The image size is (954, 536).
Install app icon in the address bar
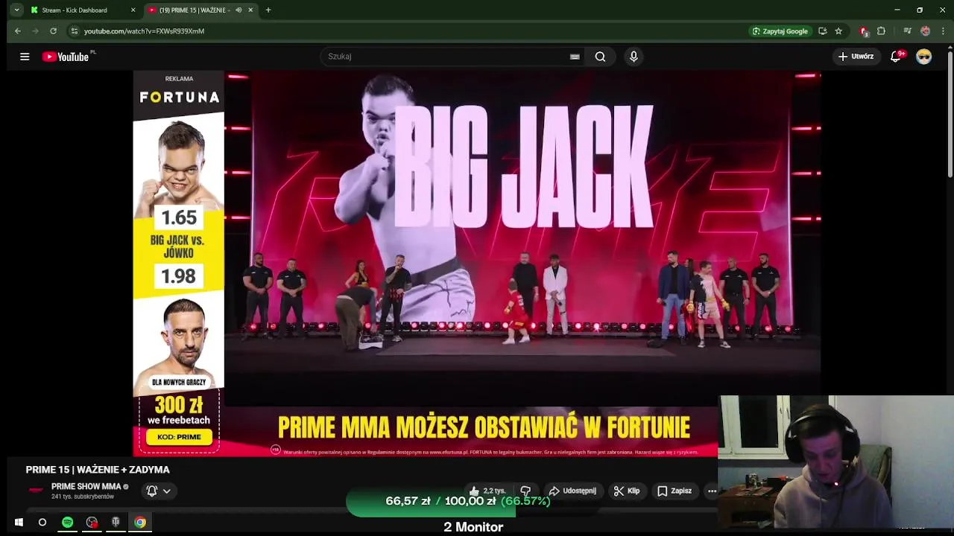[x=822, y=31]
